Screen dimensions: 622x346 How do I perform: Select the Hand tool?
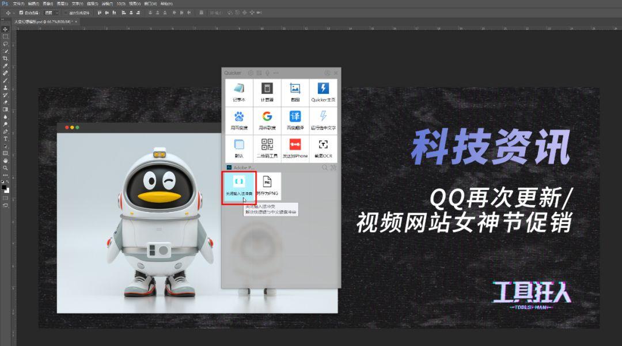click(5, 161)
